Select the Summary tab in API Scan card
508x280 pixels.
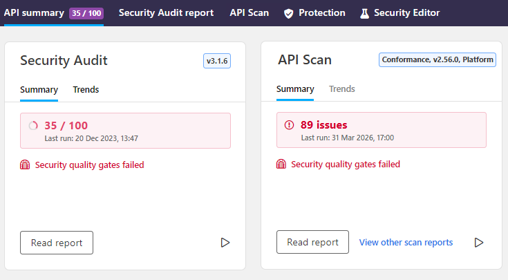point(295,89)
